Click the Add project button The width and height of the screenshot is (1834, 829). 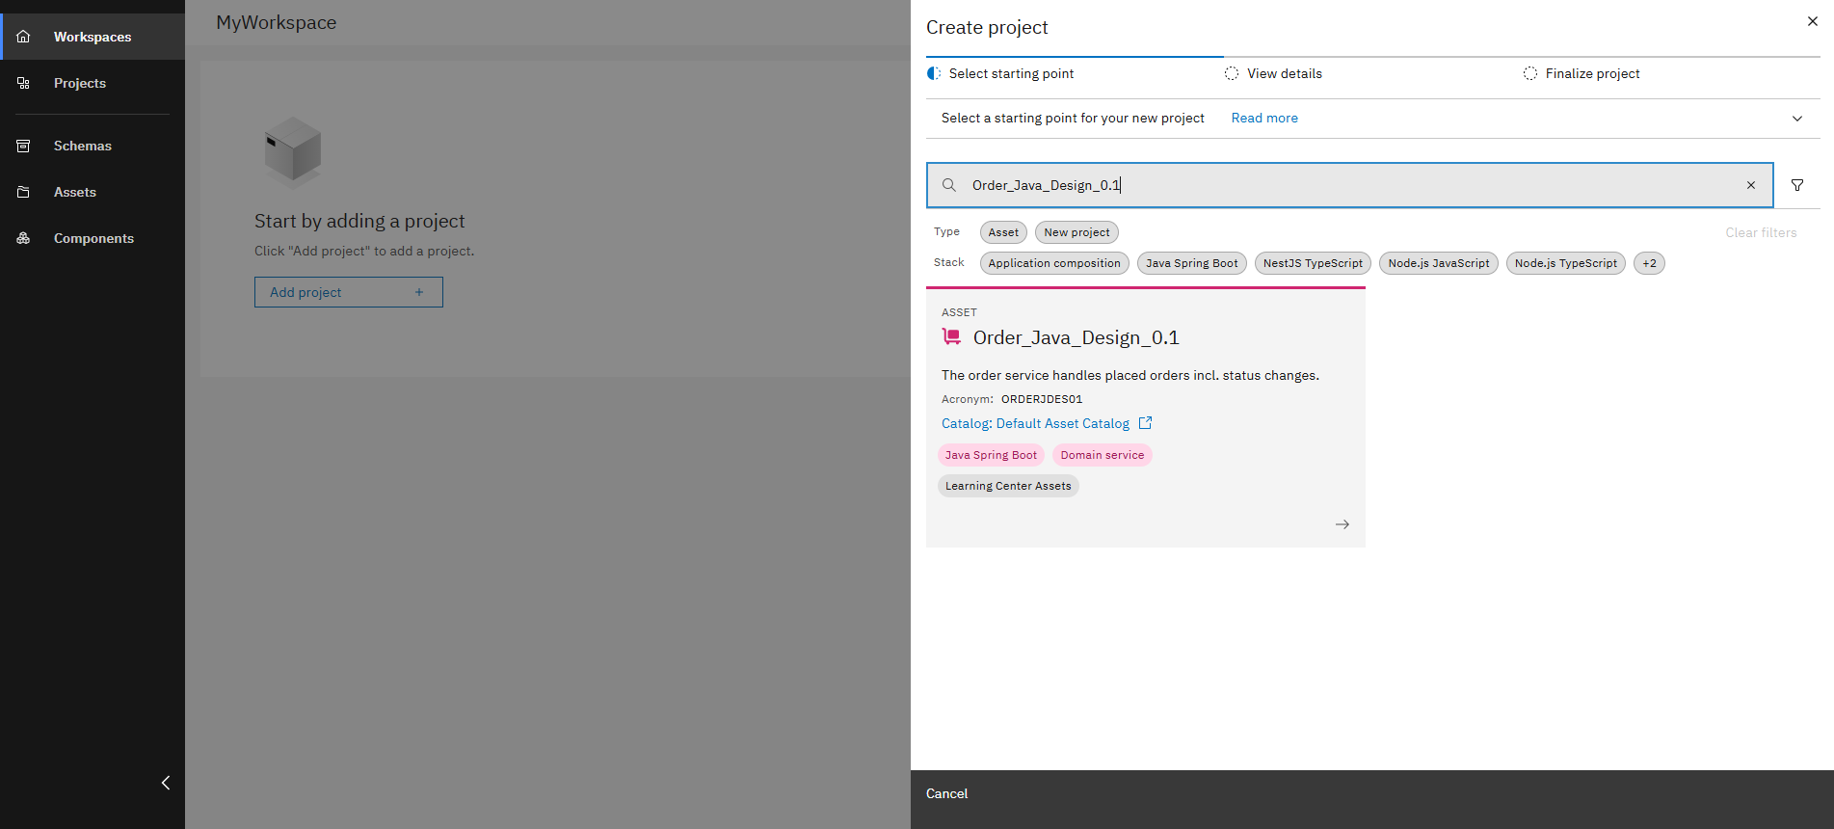tap(349, 292)
